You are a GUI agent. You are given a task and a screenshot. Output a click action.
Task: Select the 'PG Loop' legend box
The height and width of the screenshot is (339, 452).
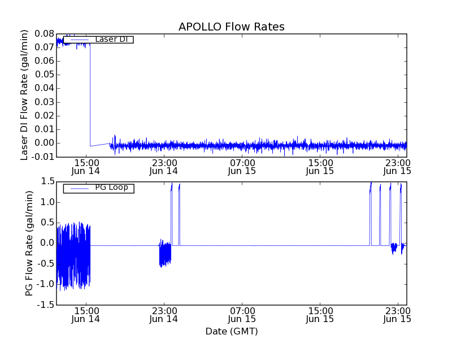tap(98, 188)
